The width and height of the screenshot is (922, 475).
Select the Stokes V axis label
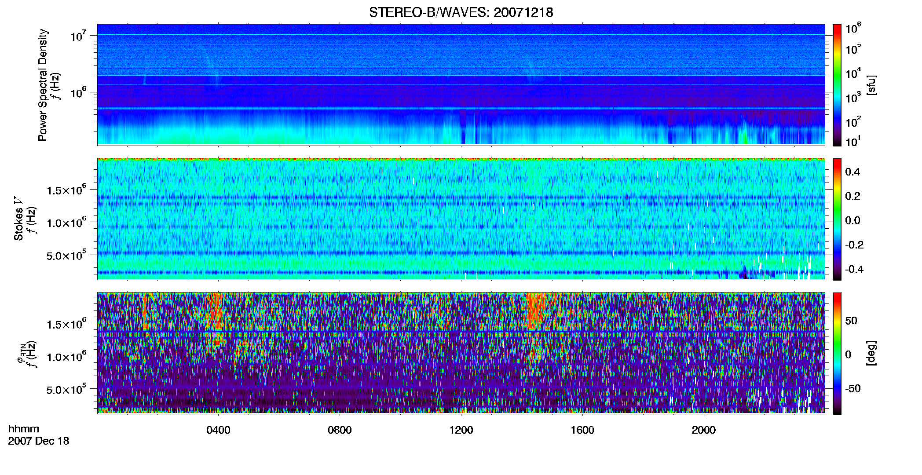(x=18, y=219)
